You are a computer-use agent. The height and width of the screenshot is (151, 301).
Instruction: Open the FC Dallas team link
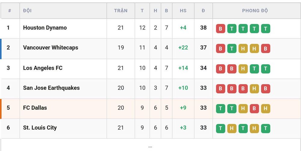[35, 108]
